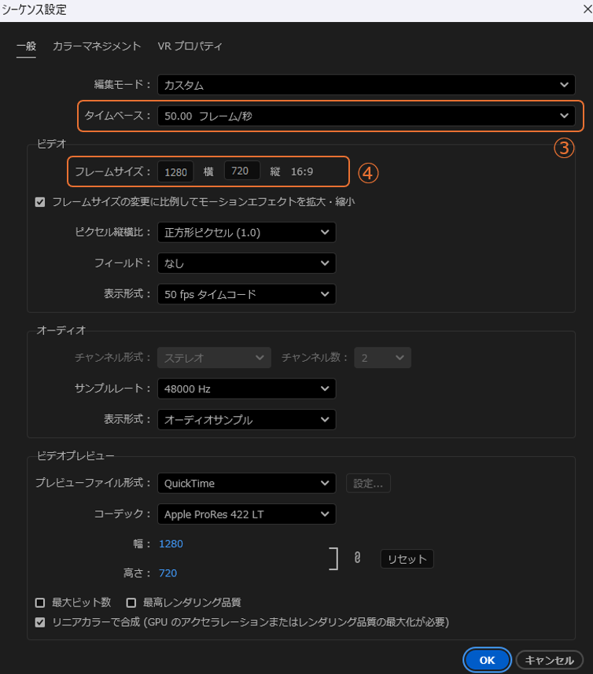The image size is (593, 674).
Task: Expand the 50 fps タイムコード display format dropdown
Action: 246,294
